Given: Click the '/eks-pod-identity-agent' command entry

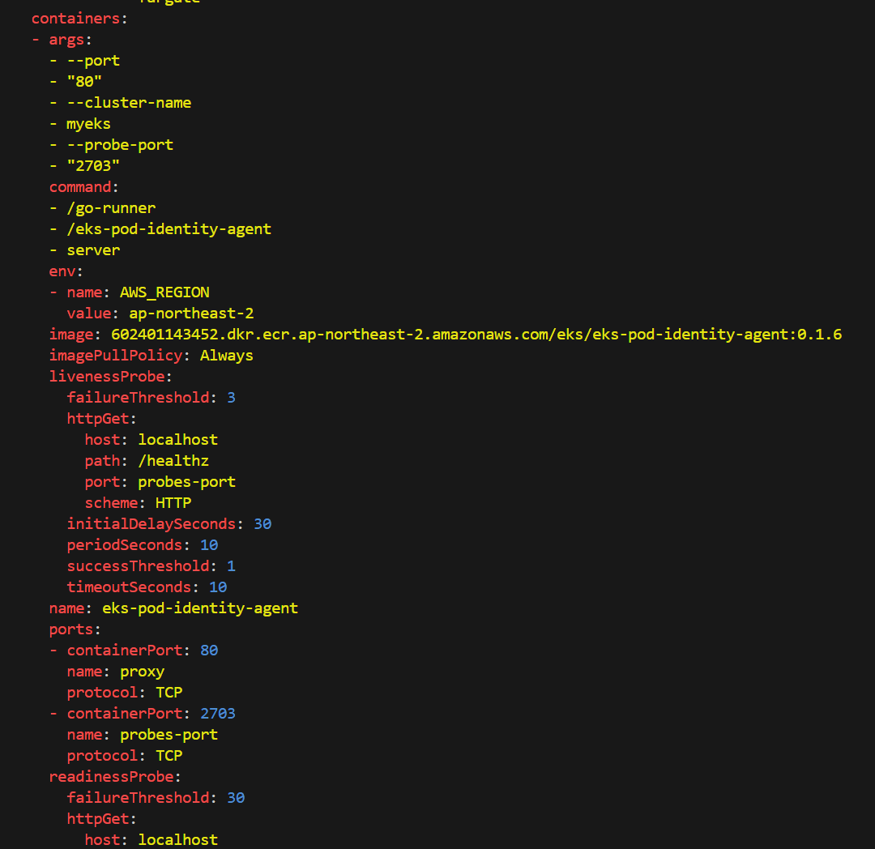Looking at the screenshot, I should (169, 229).
